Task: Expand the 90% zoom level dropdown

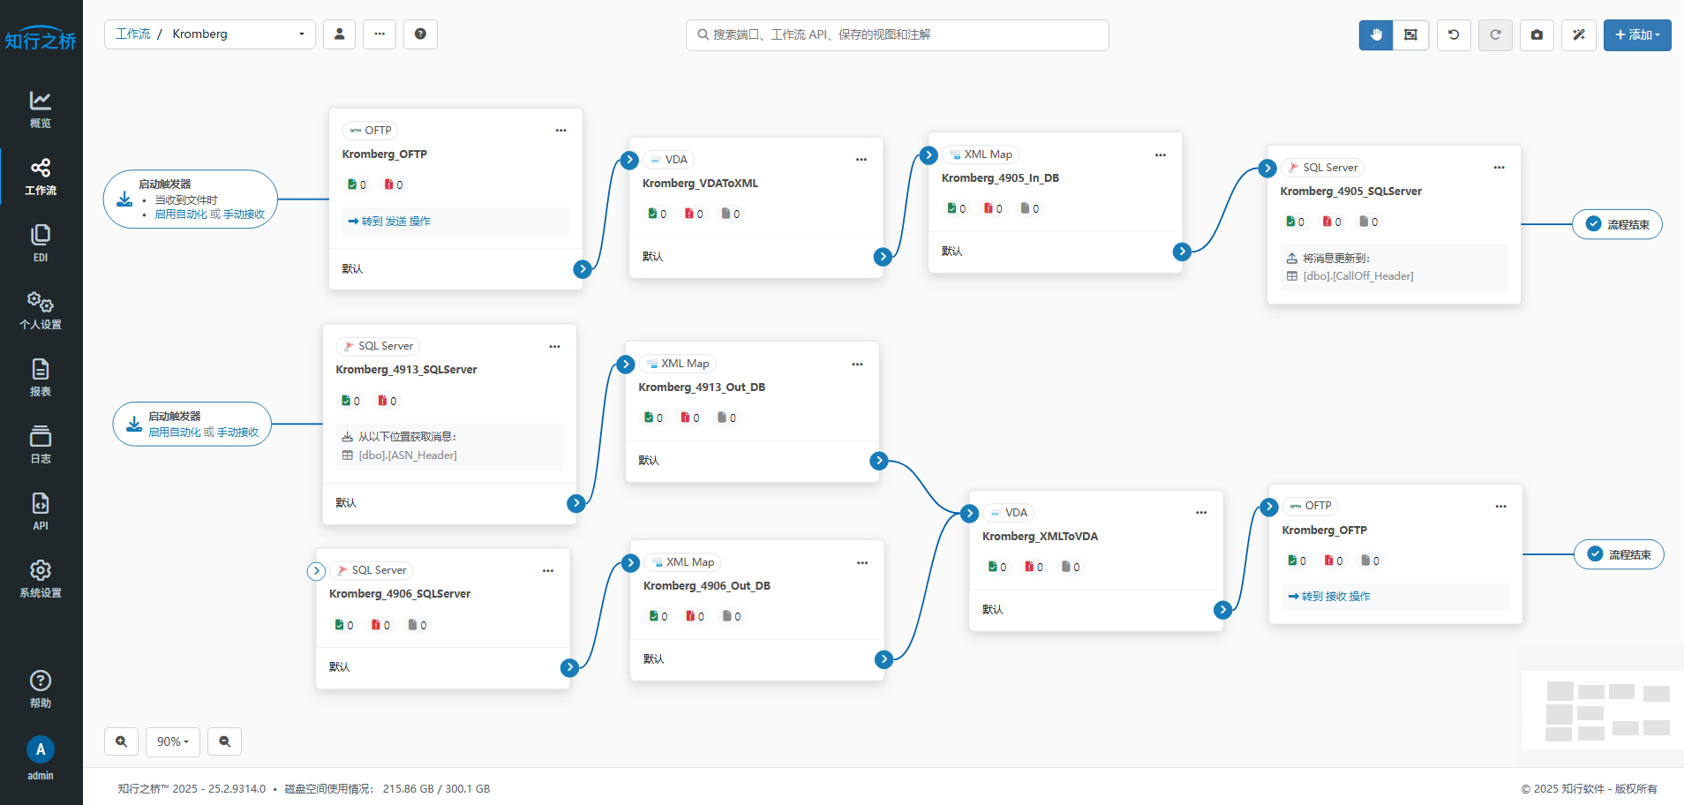Action: (173, 741)
